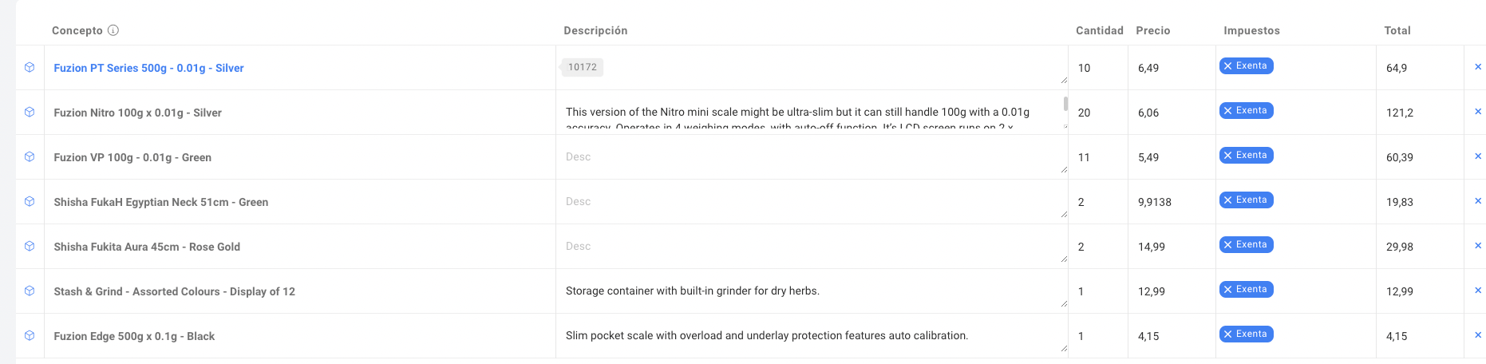Image resolution: width=1486 pixels, height=364 pixels.
Task: Select the Fuzion Nitro 100g concept field
Action: pos(137,113)
